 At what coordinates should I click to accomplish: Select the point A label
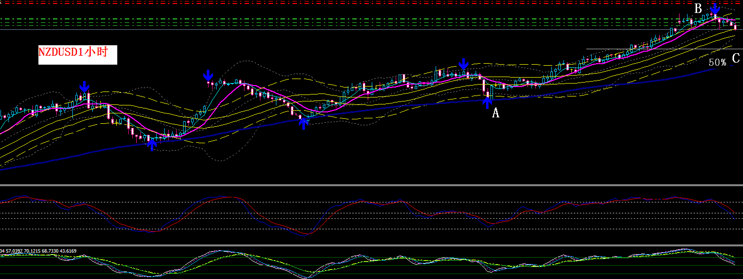(x=495, y=113)
